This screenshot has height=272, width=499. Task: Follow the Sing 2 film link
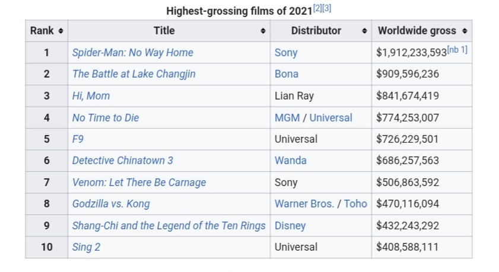coord(86,247)
